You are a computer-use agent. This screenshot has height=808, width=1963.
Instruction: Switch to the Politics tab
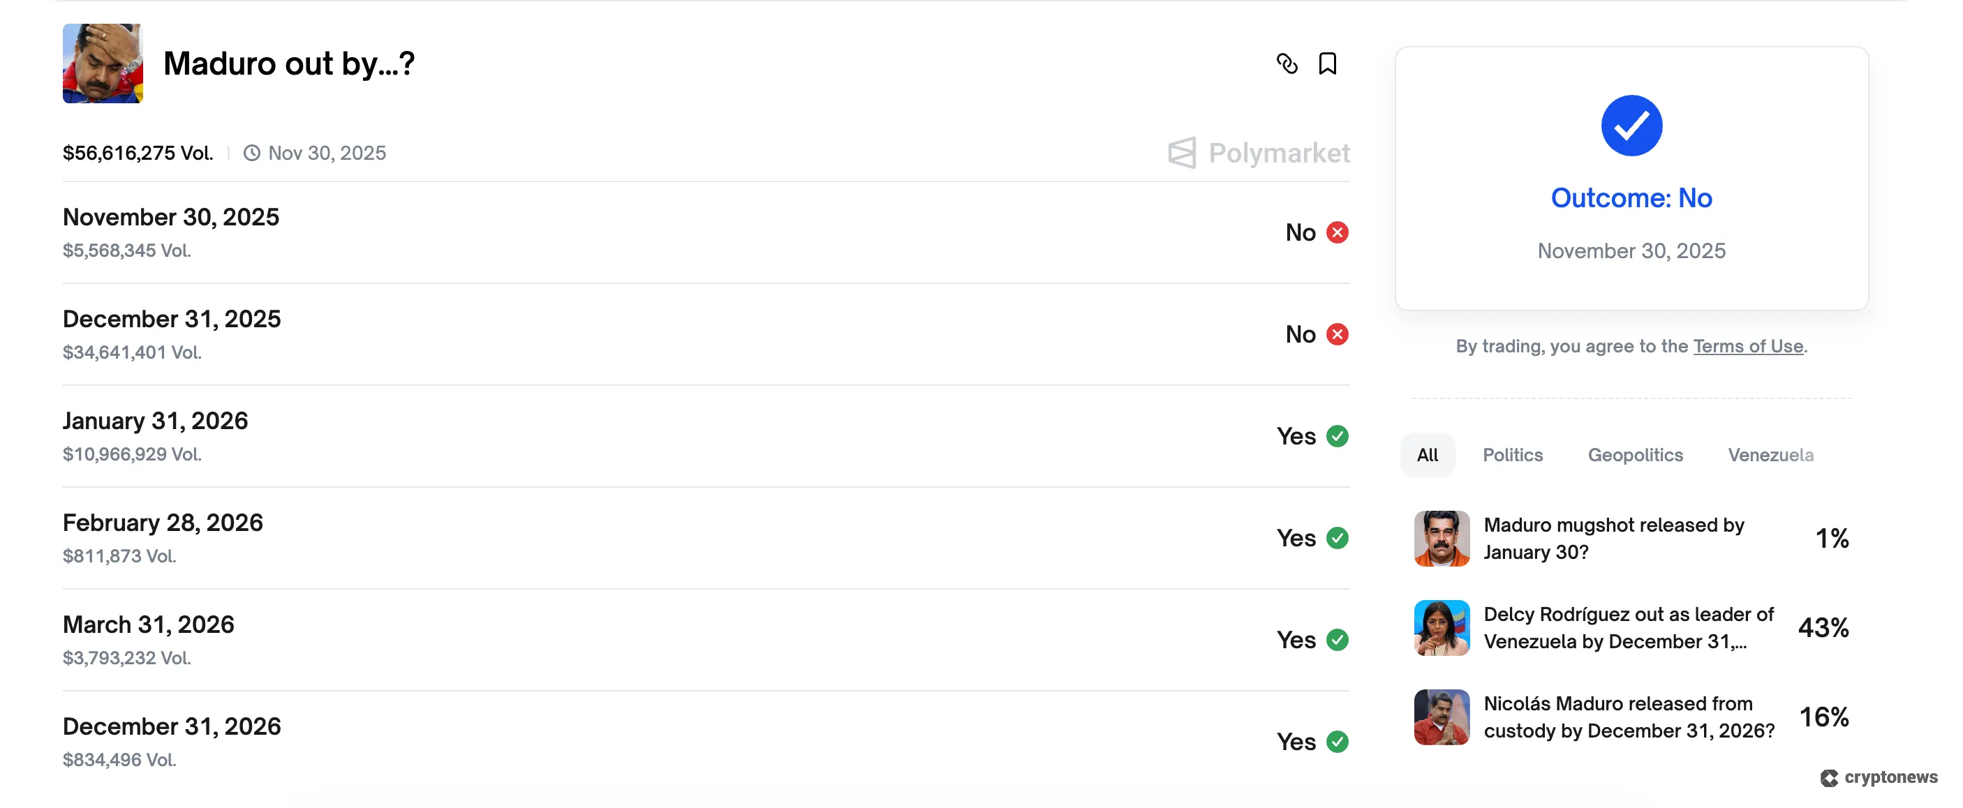1513,456
